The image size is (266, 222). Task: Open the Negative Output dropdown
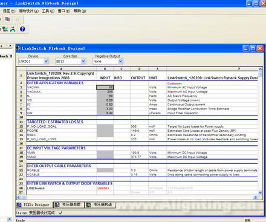[108, 61]
